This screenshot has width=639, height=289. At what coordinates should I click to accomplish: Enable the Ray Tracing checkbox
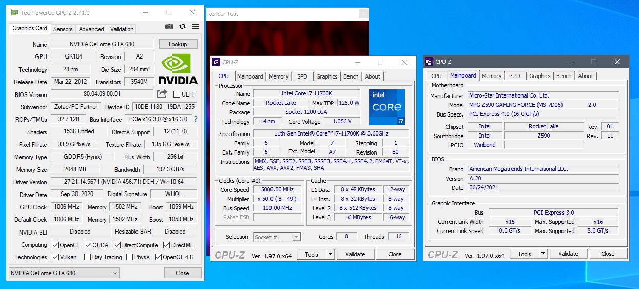coord(87,257)
